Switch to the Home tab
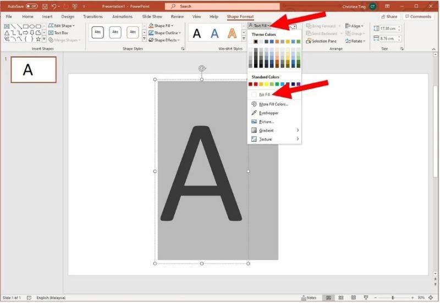440x303 pixels. point(28,16)
